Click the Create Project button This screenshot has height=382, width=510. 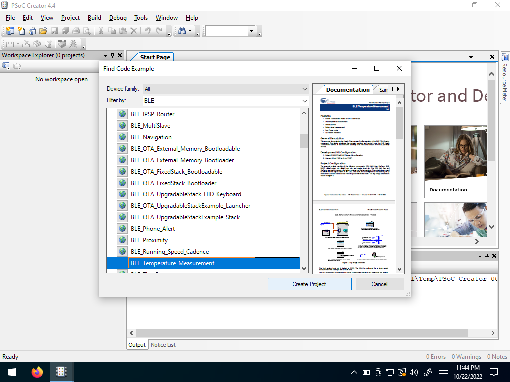pos(309,284)
